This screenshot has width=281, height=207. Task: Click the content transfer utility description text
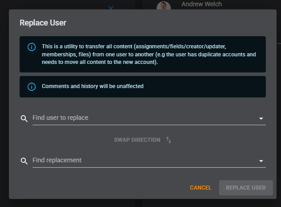pos(147,54)
